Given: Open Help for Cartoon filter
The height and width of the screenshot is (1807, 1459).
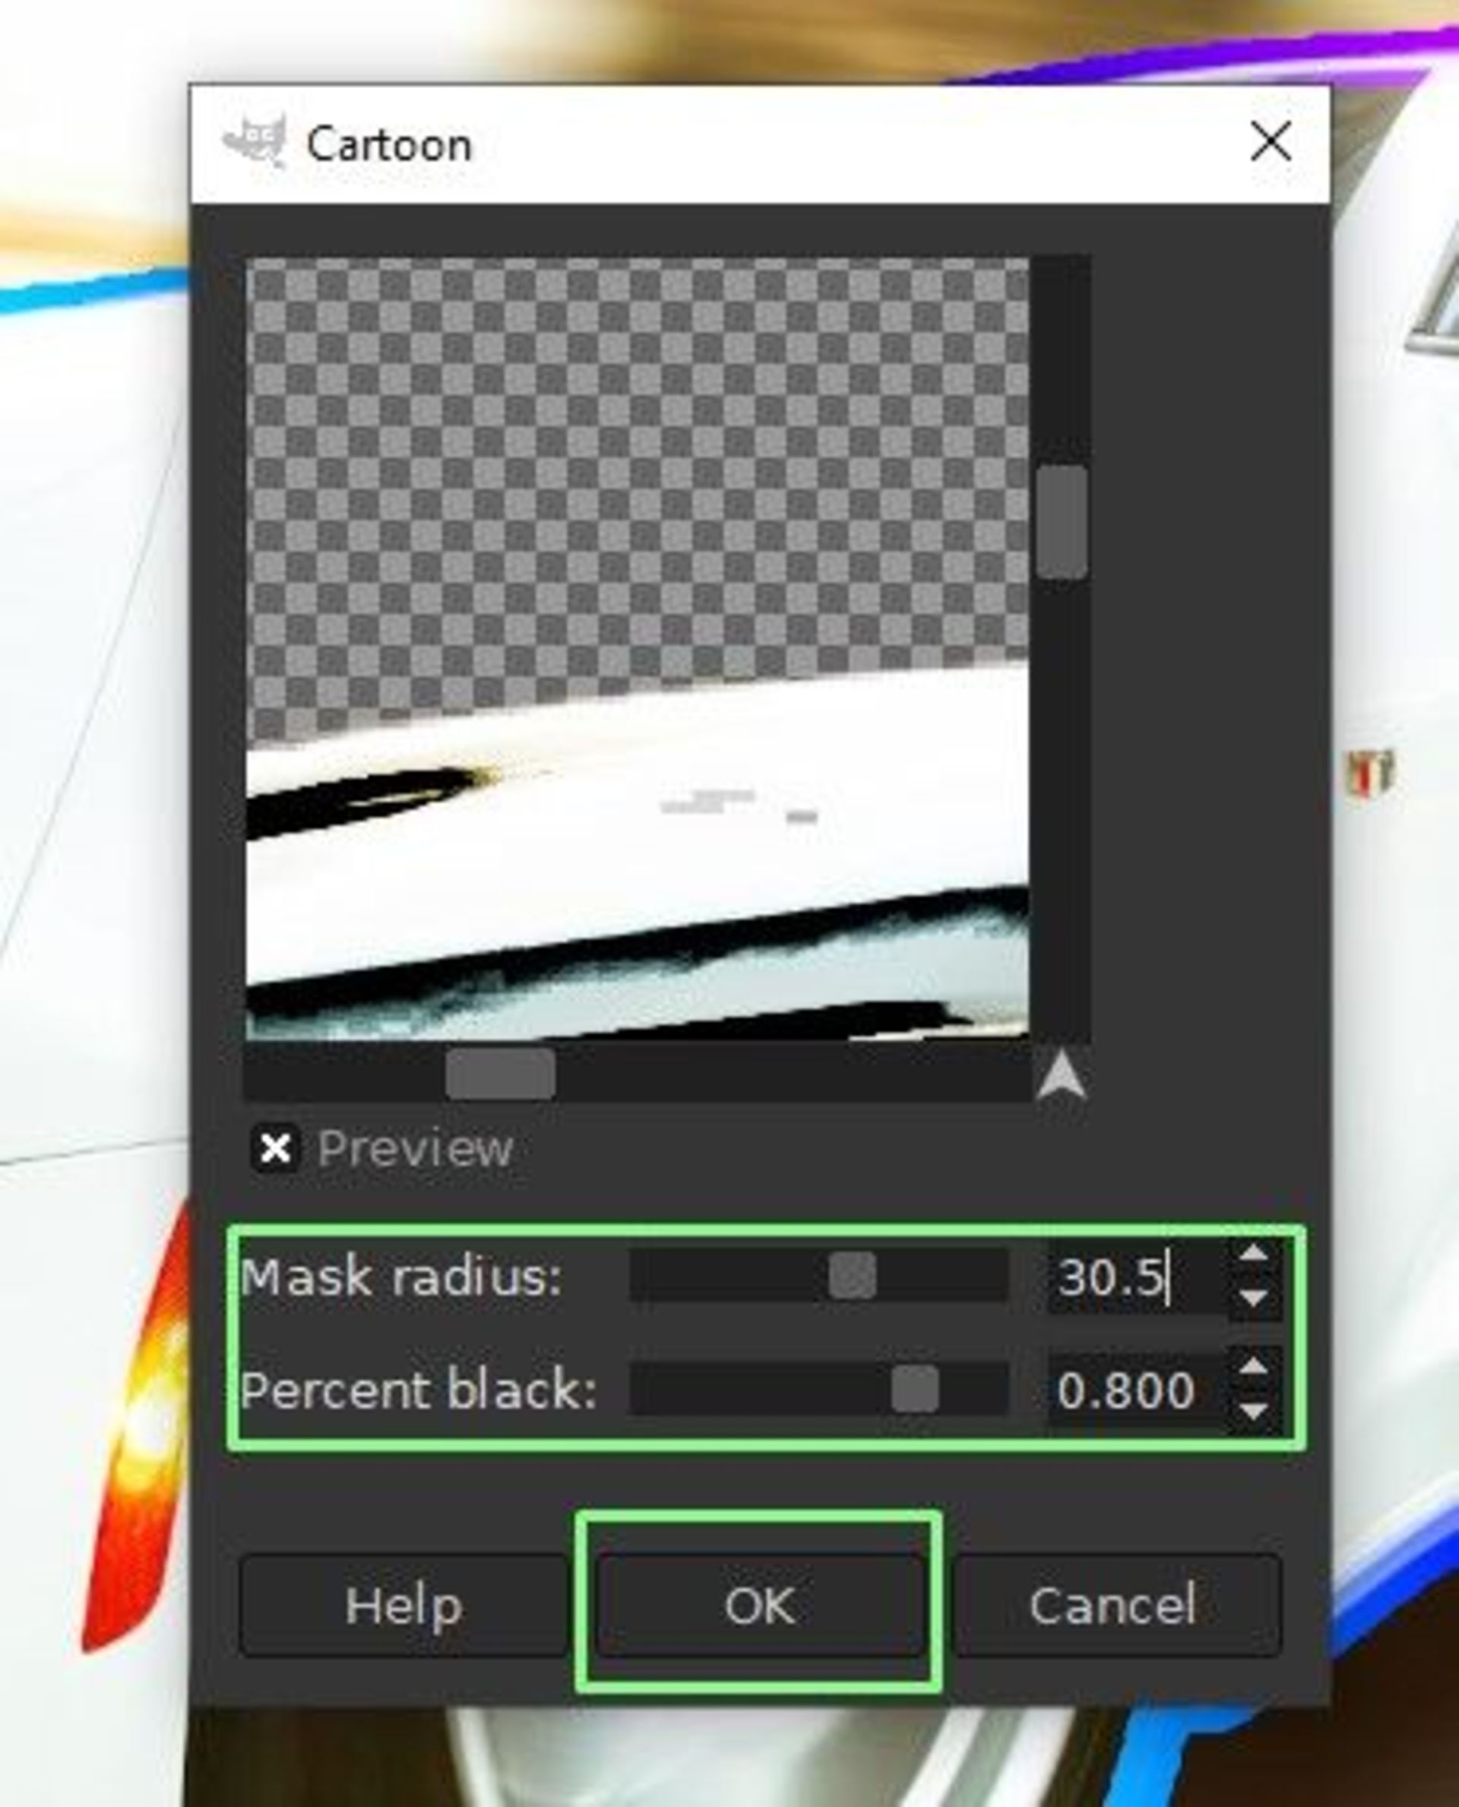Looking at the screenshot, I should tap(404, 1606).
